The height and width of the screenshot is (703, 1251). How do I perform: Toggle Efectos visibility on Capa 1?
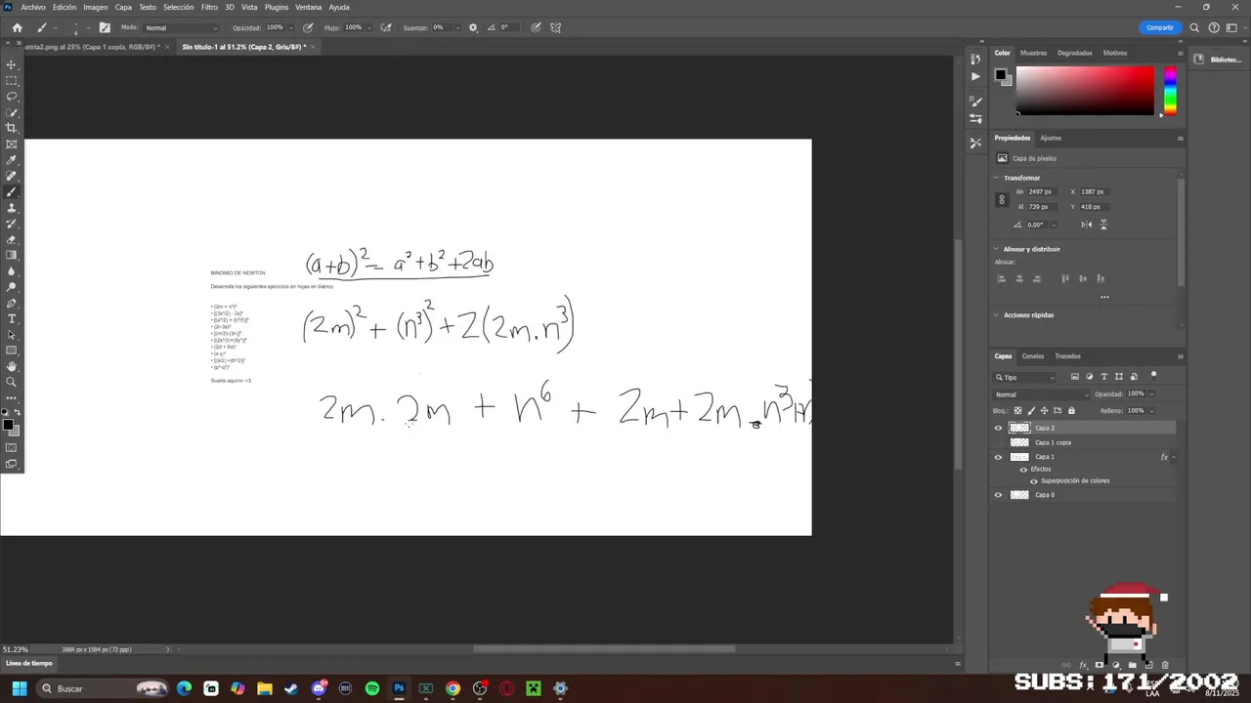(x=1023, y=470)
